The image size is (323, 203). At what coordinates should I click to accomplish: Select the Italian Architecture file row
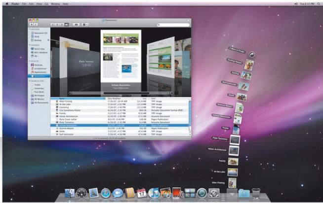click(x=120, y=116)
